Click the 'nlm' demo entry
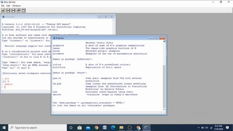This screenshot has width=233, height=131. pyautogui.click(x=55, y=92)
